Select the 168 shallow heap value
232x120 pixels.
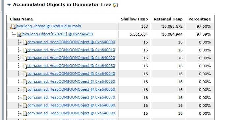click(144, 26)
